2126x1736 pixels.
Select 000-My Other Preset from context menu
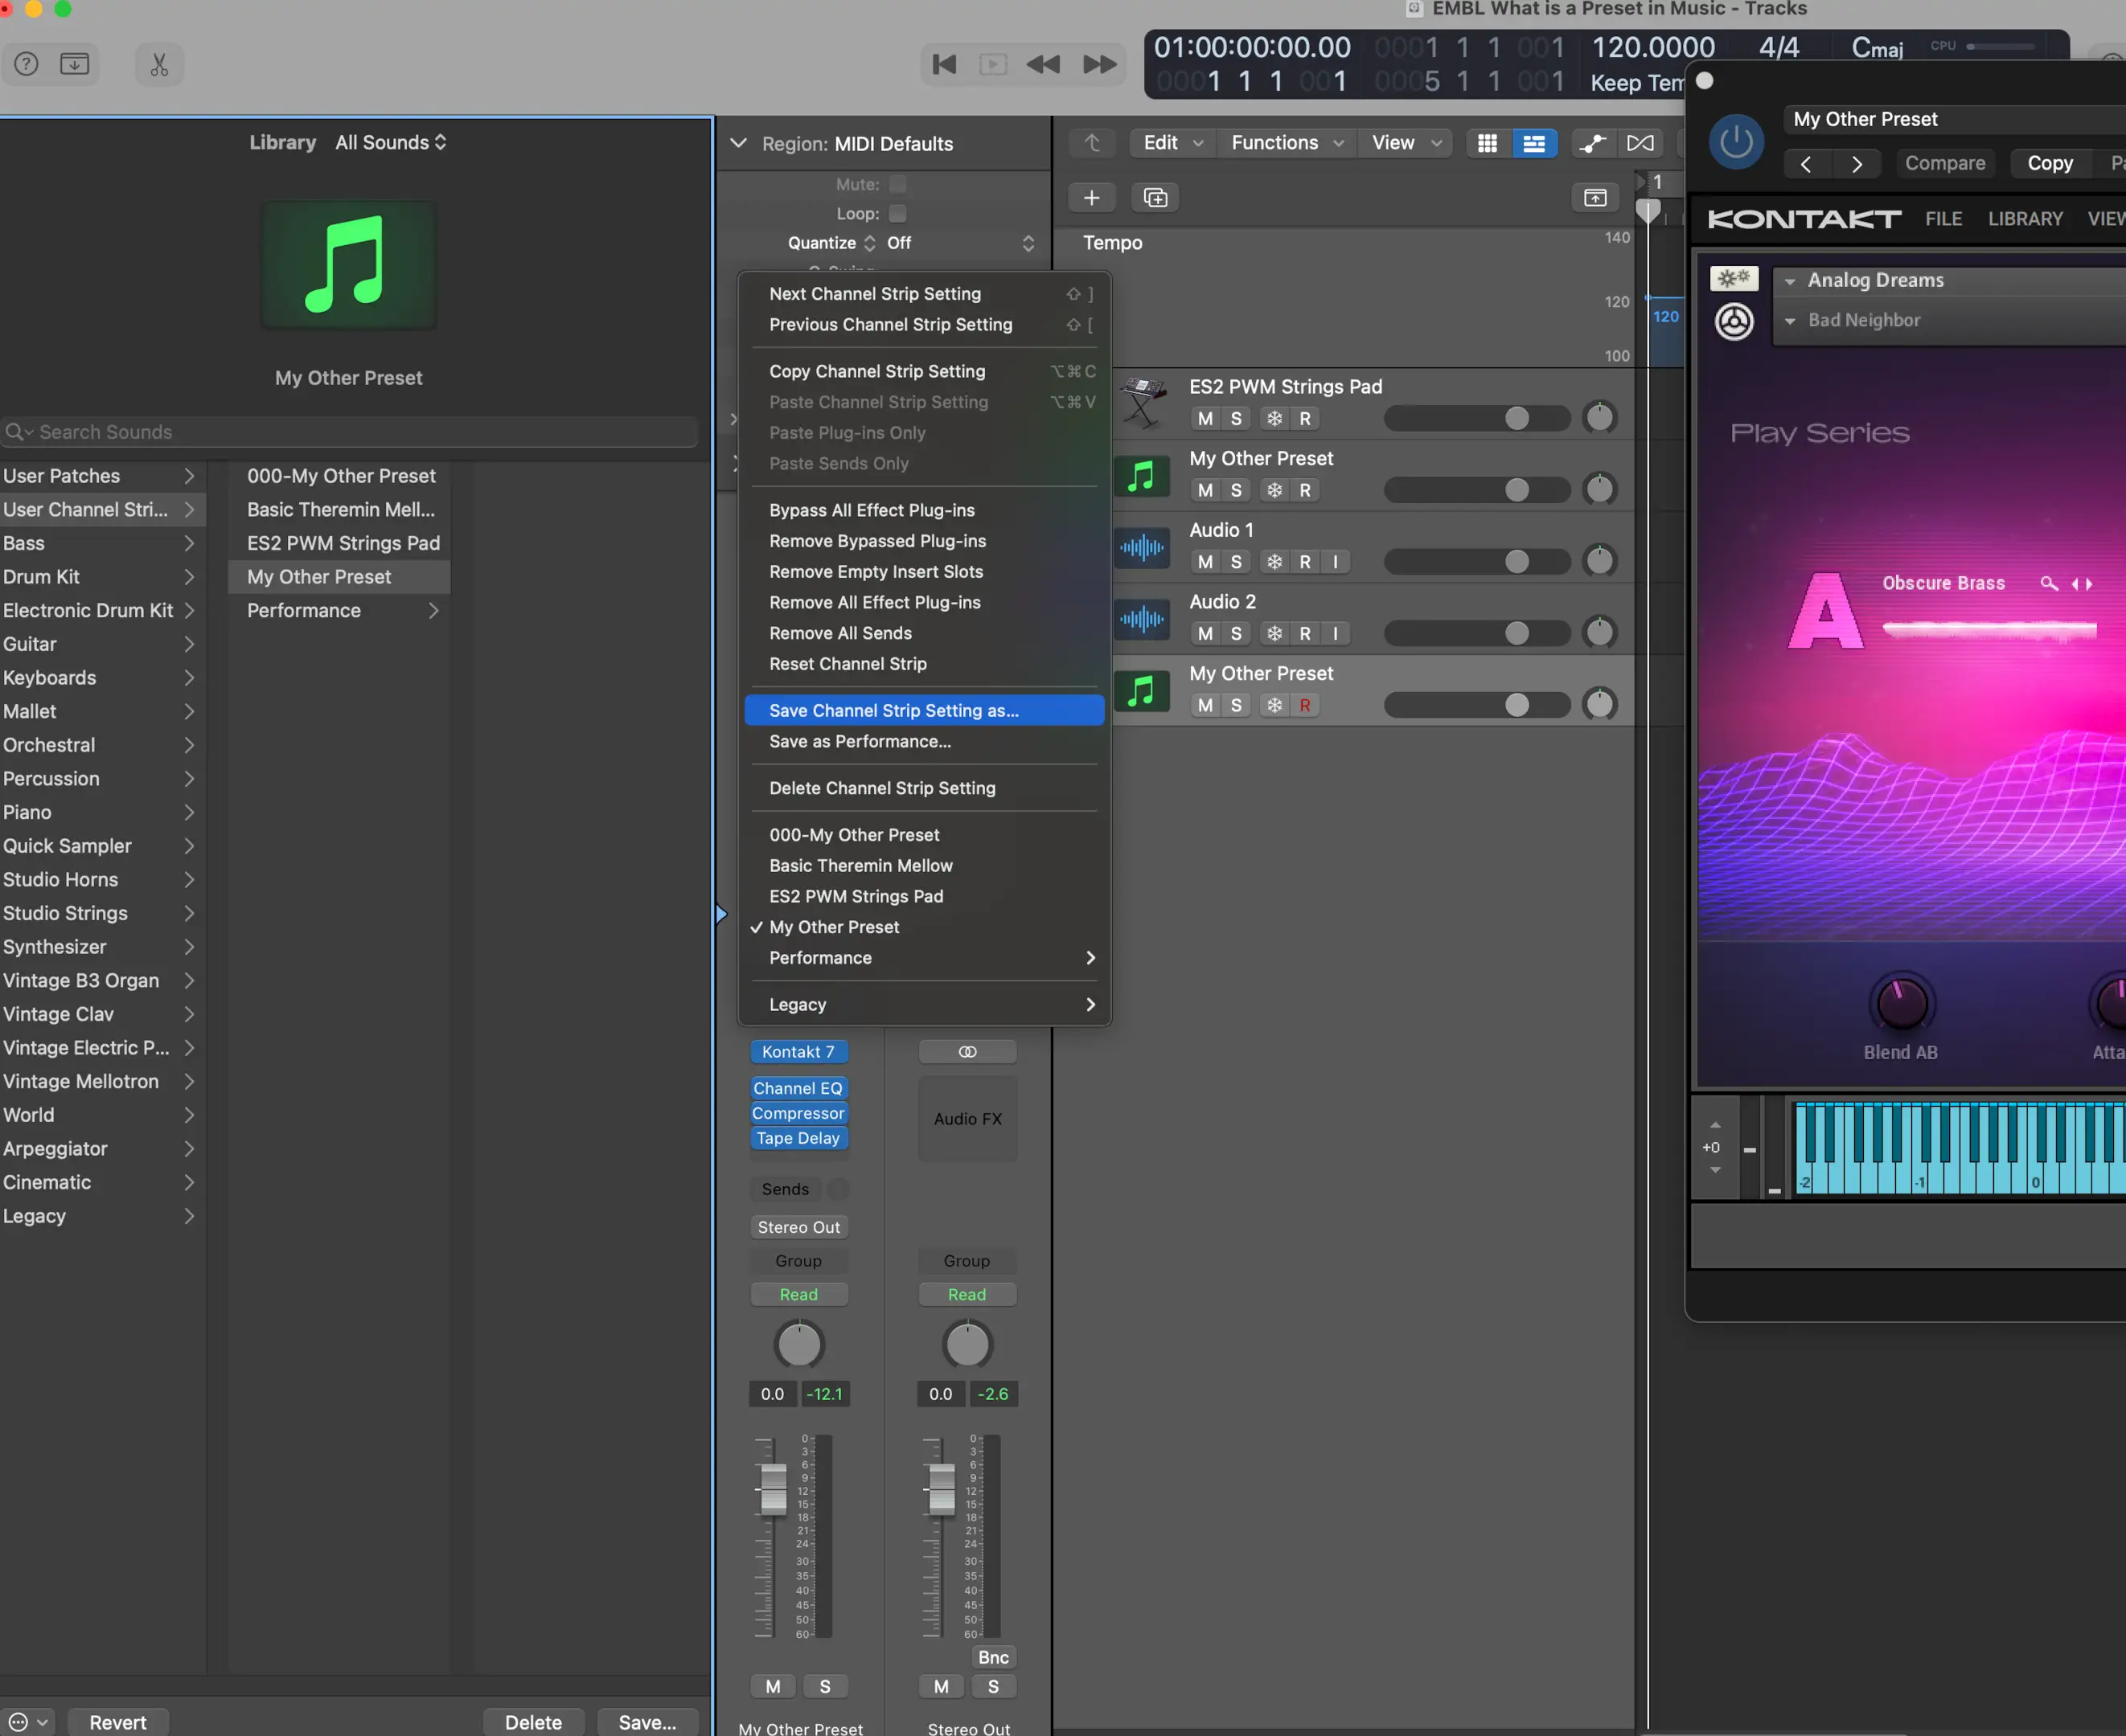(853, 833)
